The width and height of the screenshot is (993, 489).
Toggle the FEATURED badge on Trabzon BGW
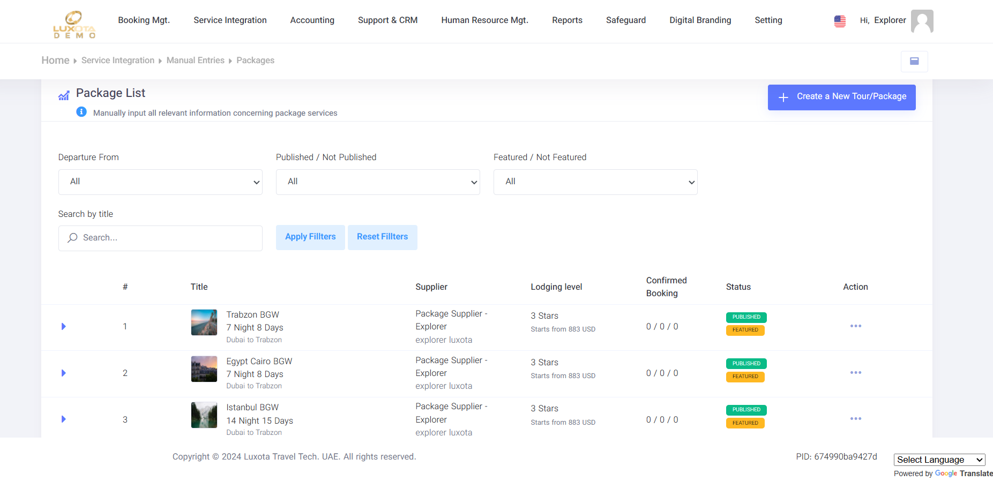pyautogui.click(x=745, y=330)
